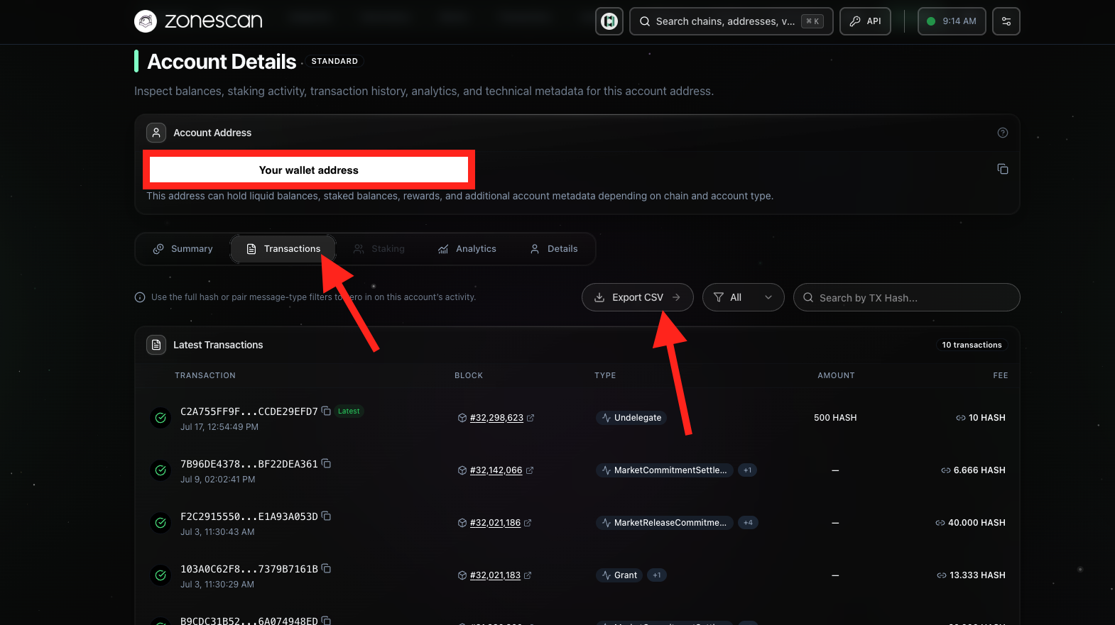Click the info icon beside filter hint text
This screenshot has width=1115, height=625.
click(x=140, y=297)
